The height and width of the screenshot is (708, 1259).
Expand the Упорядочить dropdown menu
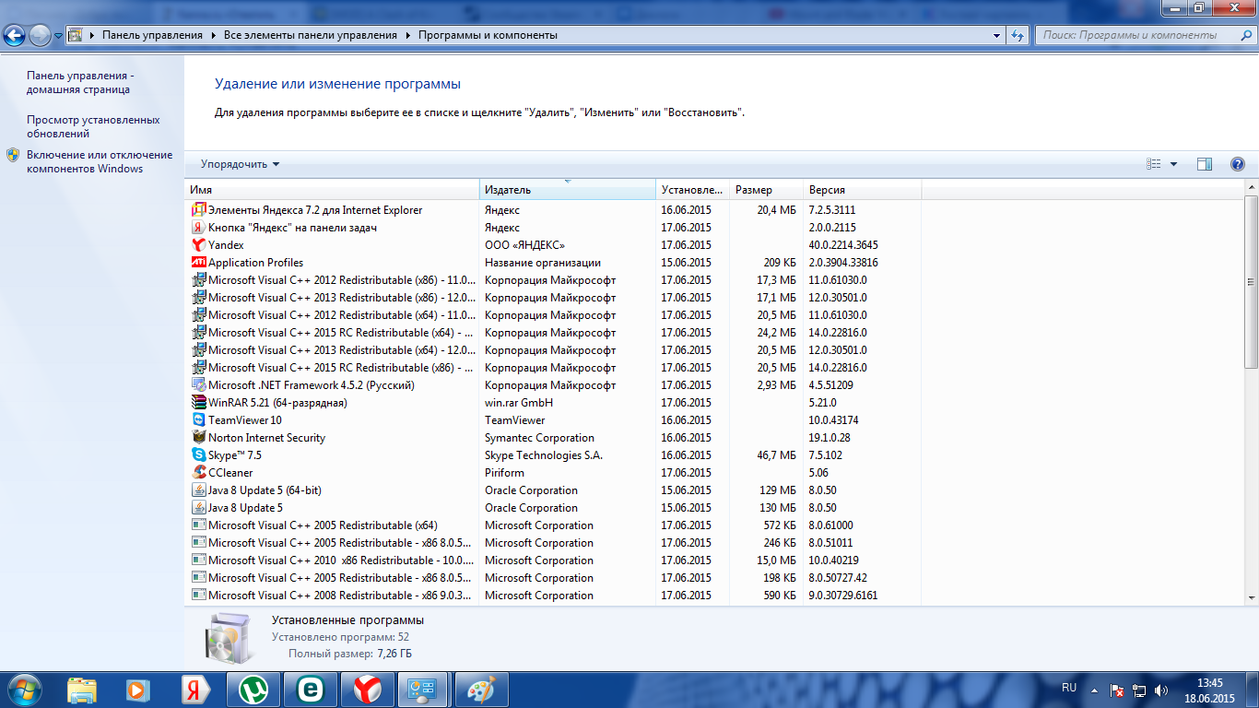(x=240, y=164)
